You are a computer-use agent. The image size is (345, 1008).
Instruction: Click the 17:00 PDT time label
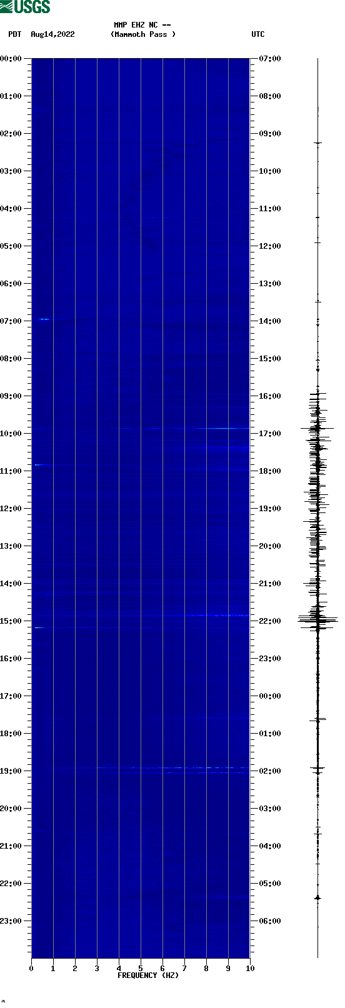pos(11,696)
